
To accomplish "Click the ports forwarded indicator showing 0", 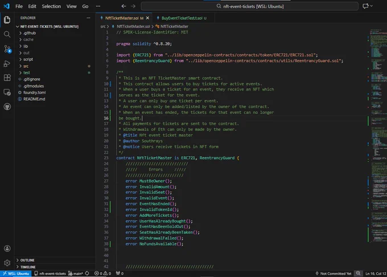I will (120, 273).
